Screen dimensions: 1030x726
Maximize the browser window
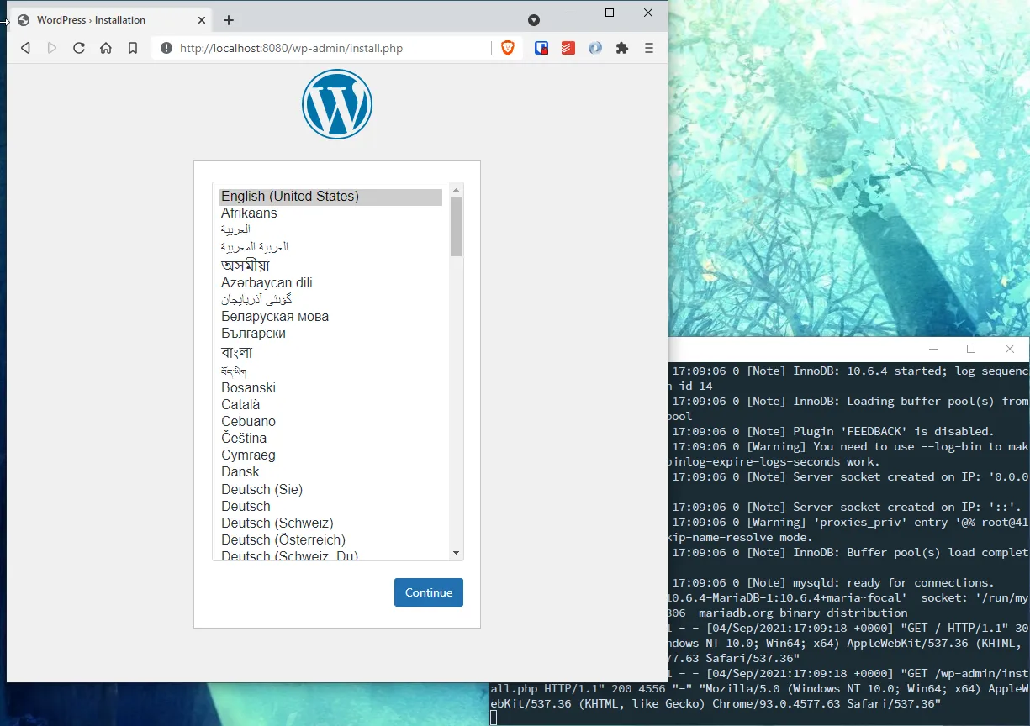(x=610, y=13)
